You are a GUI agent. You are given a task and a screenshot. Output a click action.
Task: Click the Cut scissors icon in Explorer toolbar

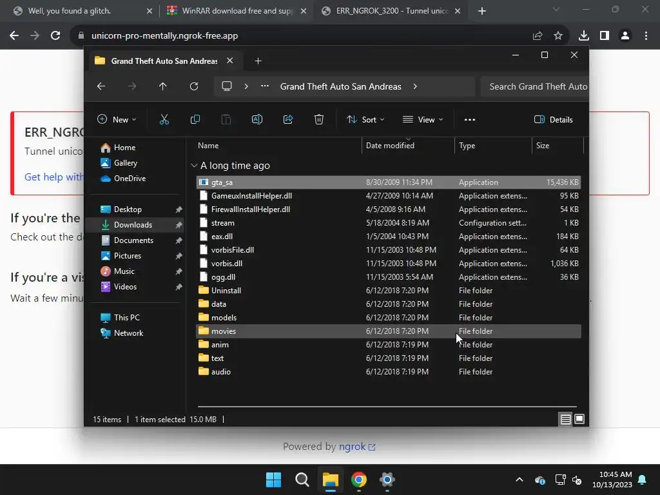click(164, 119)
